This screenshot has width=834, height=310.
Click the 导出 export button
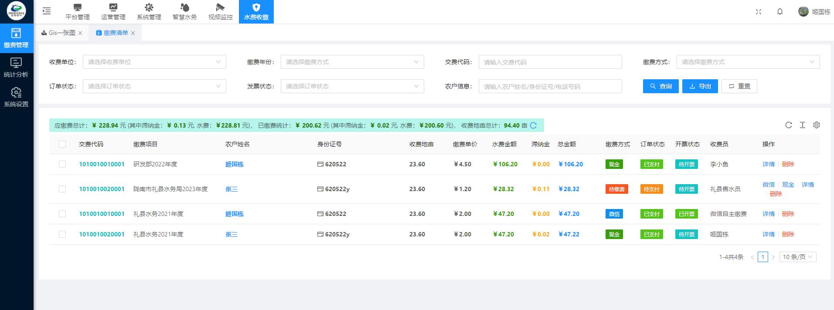click(700, 86)
